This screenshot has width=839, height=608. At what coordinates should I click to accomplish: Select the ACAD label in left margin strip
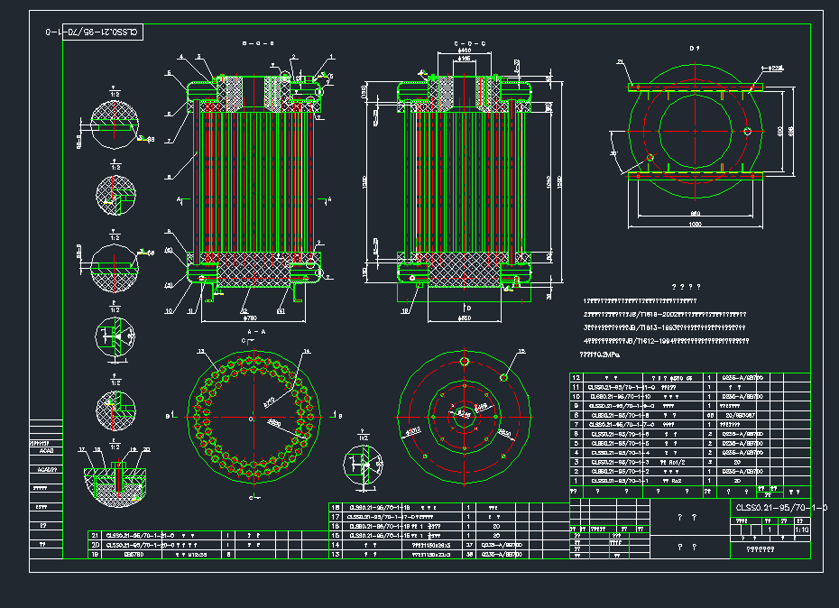coord(41,456)
